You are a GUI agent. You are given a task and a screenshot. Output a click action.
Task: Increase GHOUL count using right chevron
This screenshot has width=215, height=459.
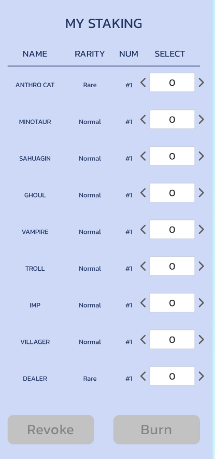coord(201,192)
